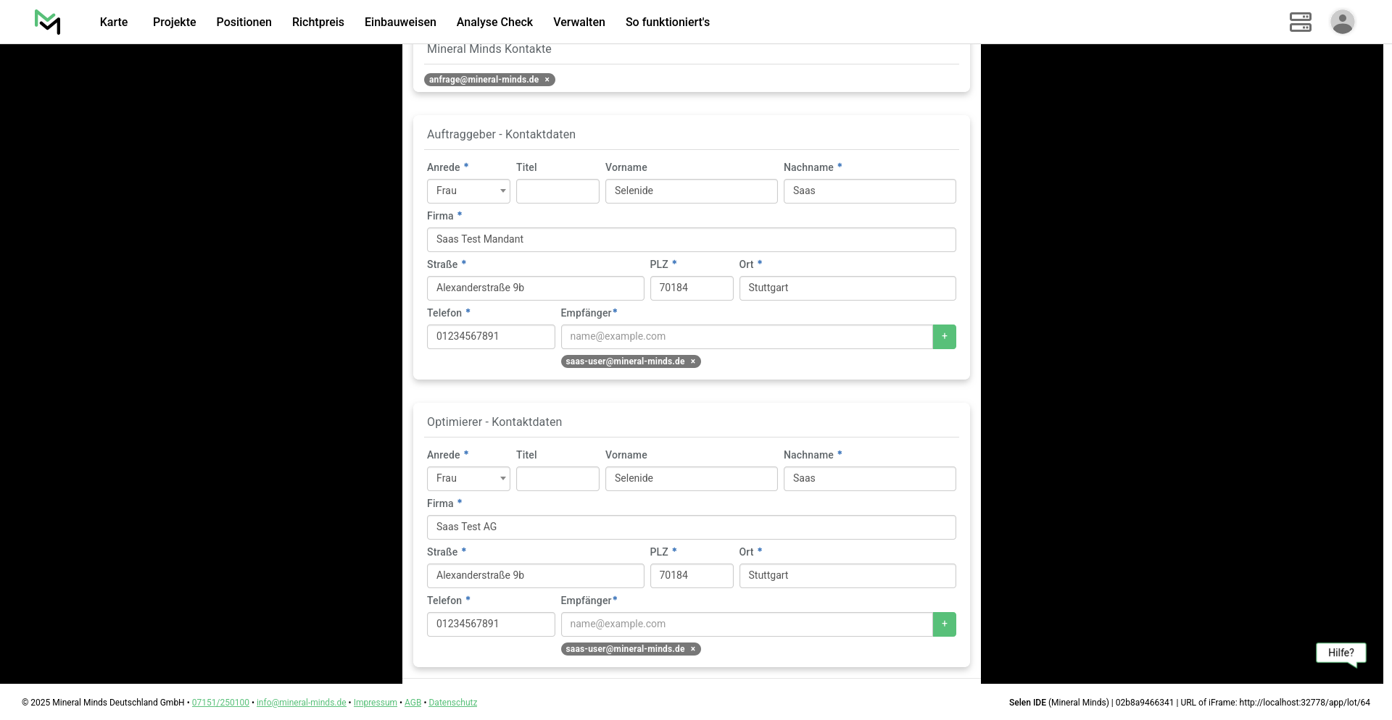
Task: Remove saas-user email tag under Auftraggeber
Action: pos(693,361)
